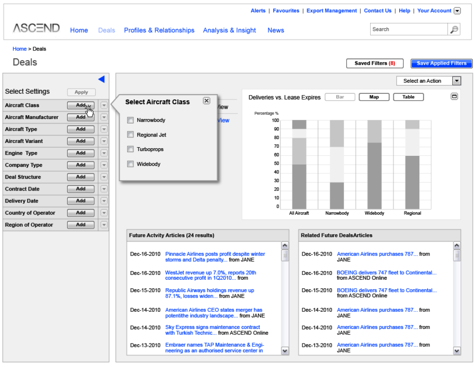Add an Aircraft Type filter
The width and height of the screenshot is (474, 367).
coord(81,129)
